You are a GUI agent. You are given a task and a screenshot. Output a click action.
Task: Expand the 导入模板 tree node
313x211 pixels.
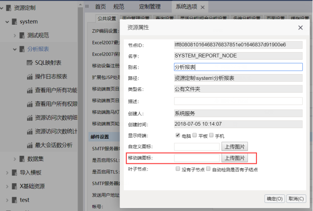pyautogui.click(x=7, y=173)
